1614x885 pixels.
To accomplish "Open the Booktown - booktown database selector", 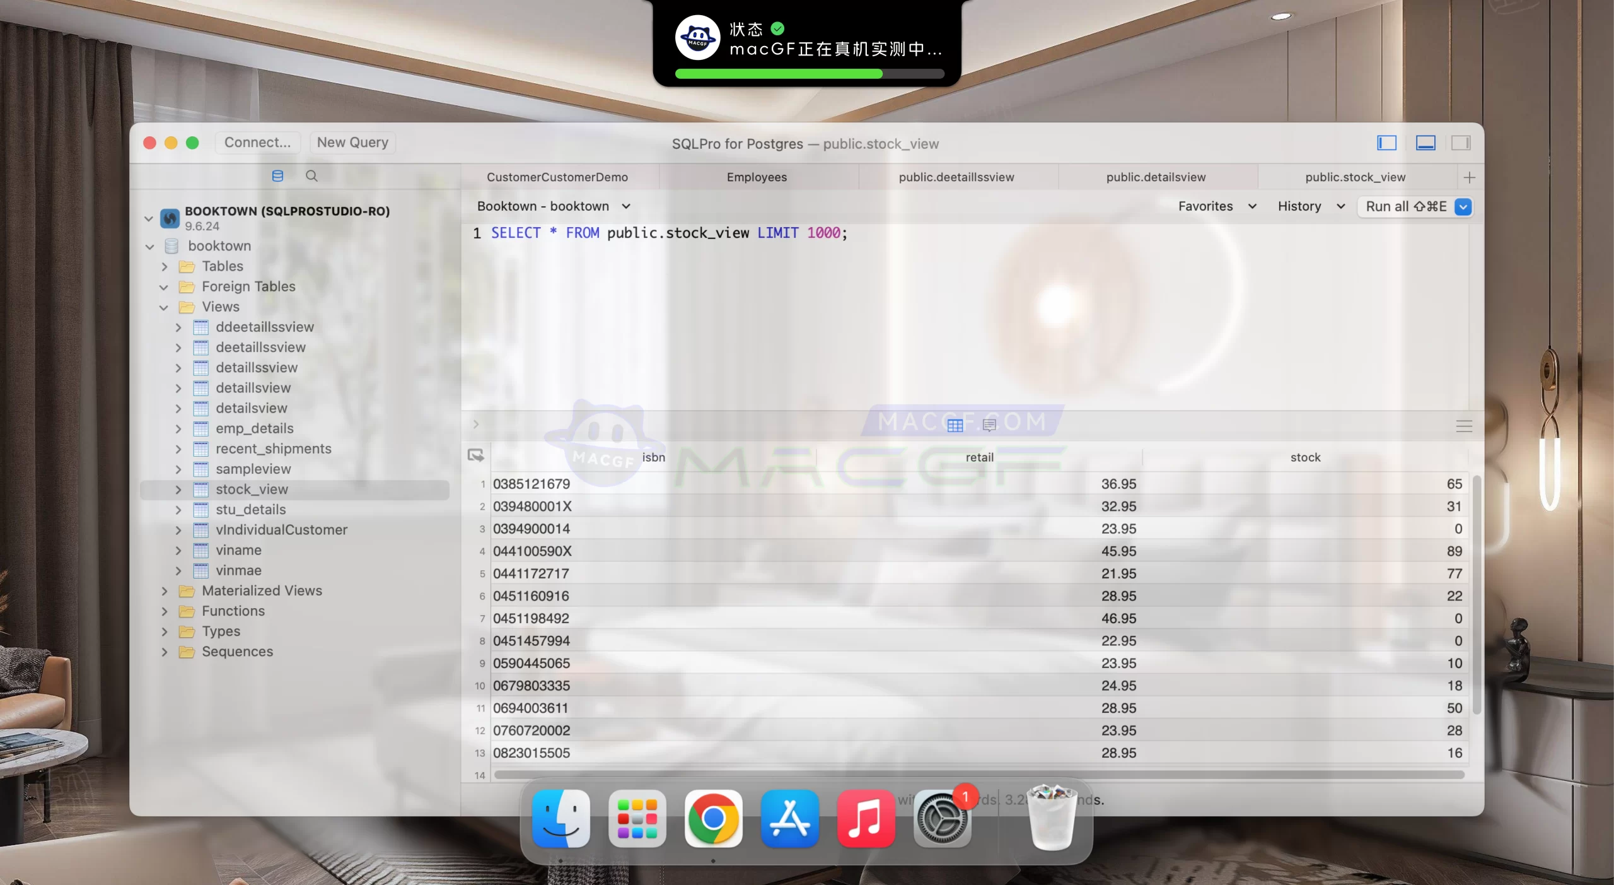I will tap(553, 206).
